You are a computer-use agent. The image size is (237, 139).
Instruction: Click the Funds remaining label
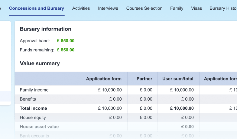[37, 50]
